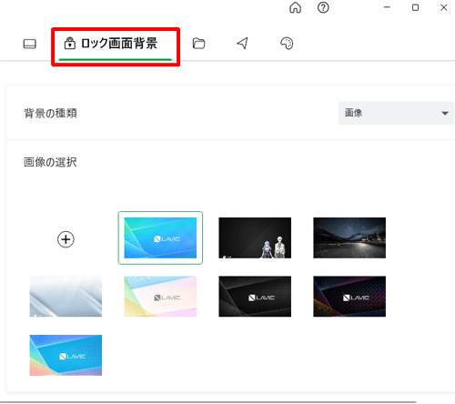
Task: Open the color palette tab icon
Action: pyautogui.click(x=287, y=44)
